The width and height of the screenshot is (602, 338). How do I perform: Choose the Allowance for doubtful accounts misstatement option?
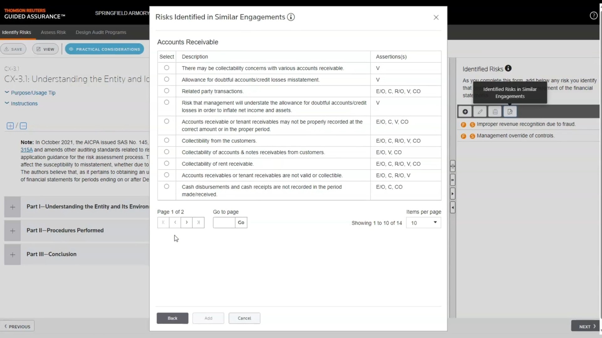pos(166,79)
